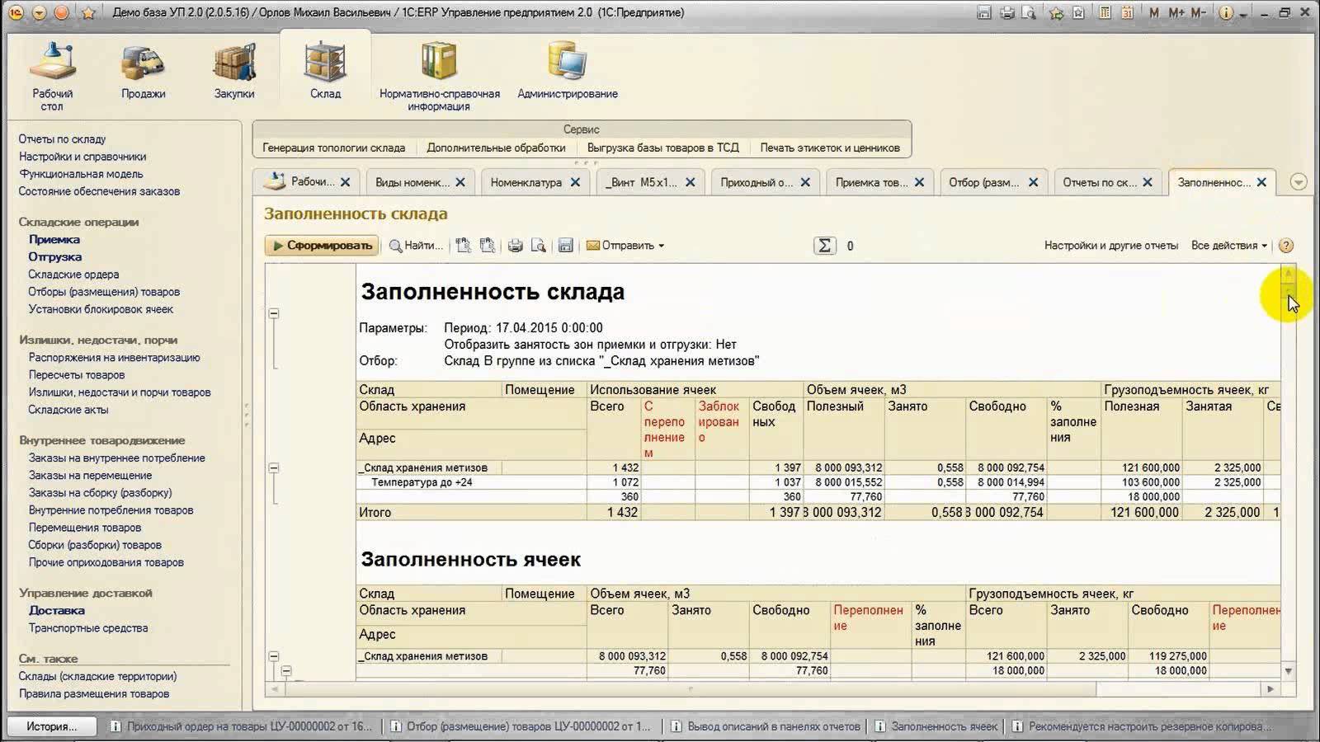Select Отгрузка in the sidebar
This screenshot has width=1320, height=742.
click(x=54, y=256)
